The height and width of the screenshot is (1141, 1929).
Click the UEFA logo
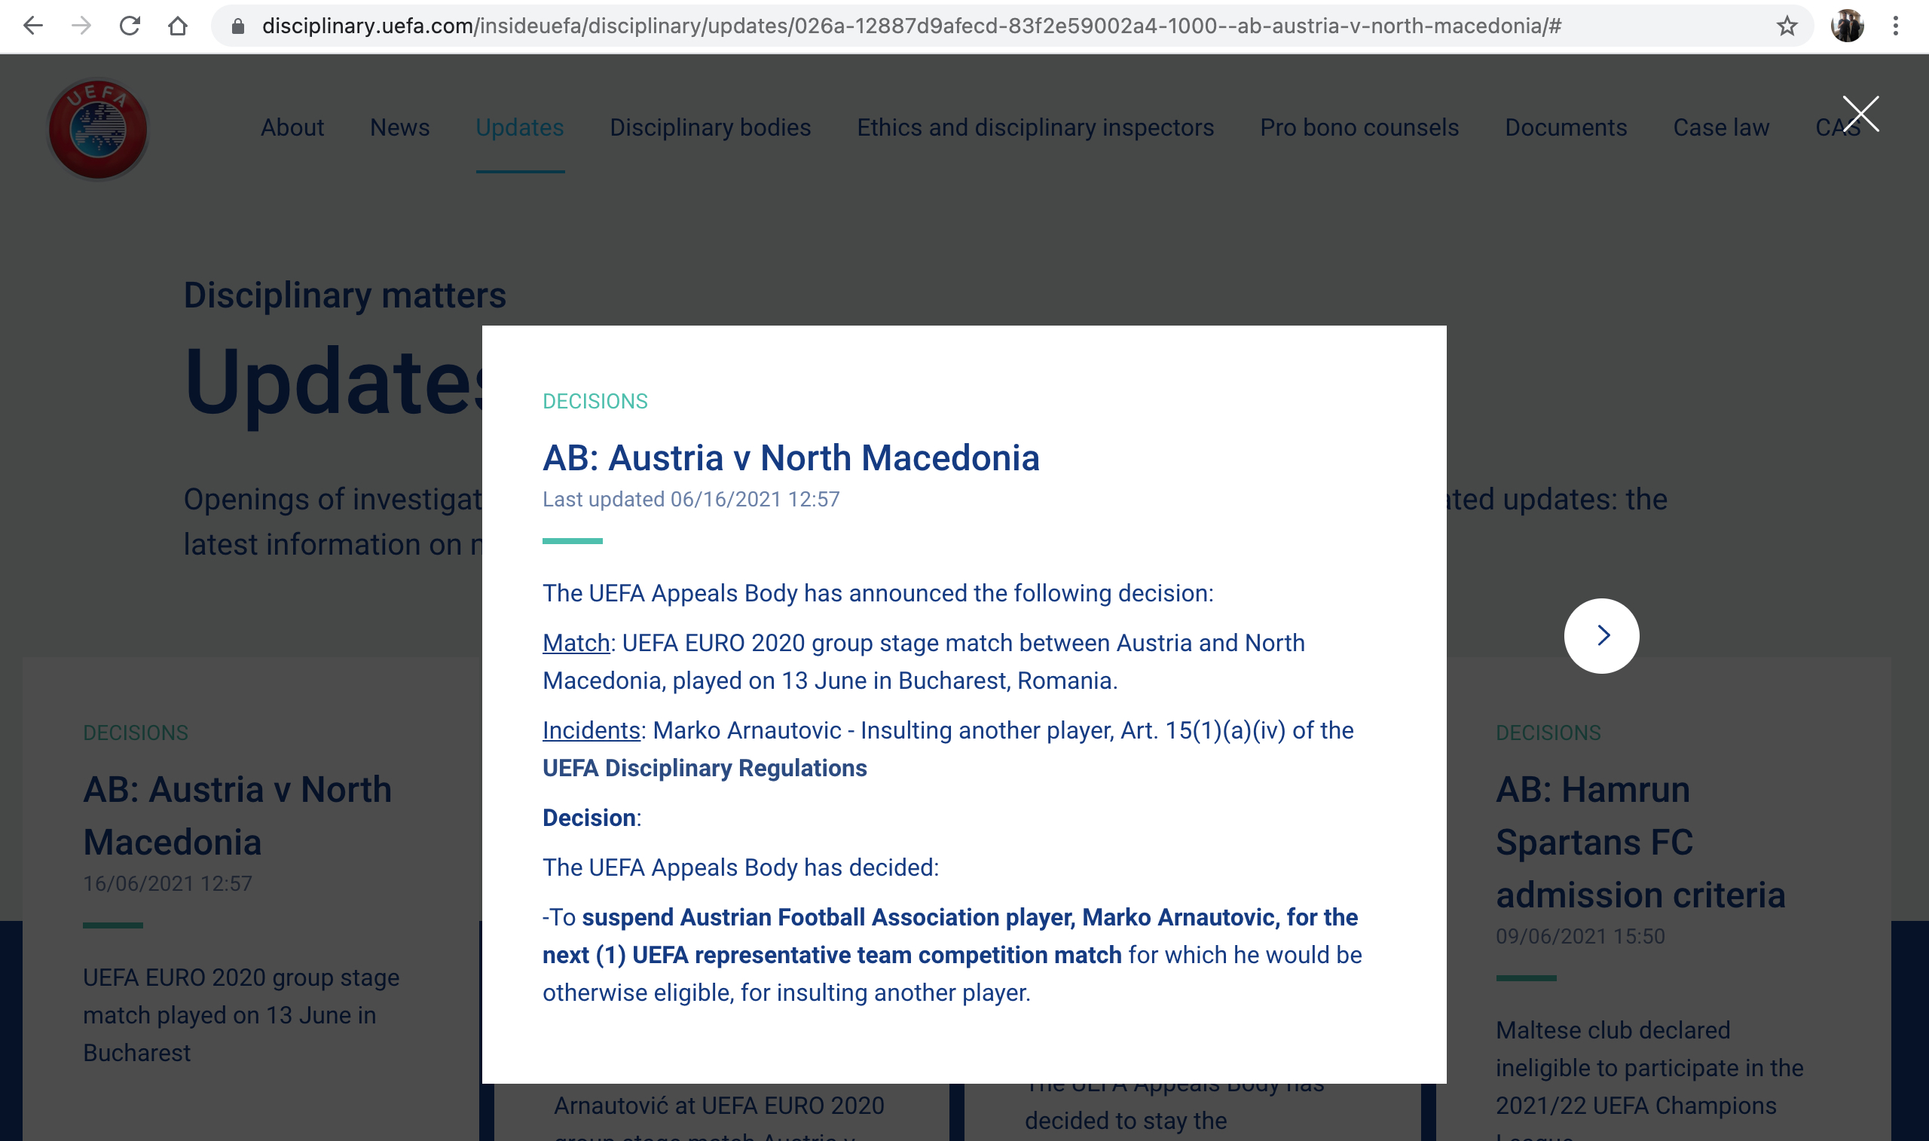pyautogui.click(x=98, y=129)
